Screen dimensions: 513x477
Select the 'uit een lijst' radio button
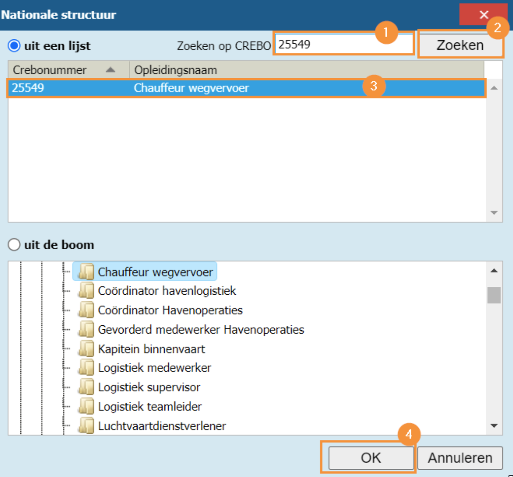[14, 45]
